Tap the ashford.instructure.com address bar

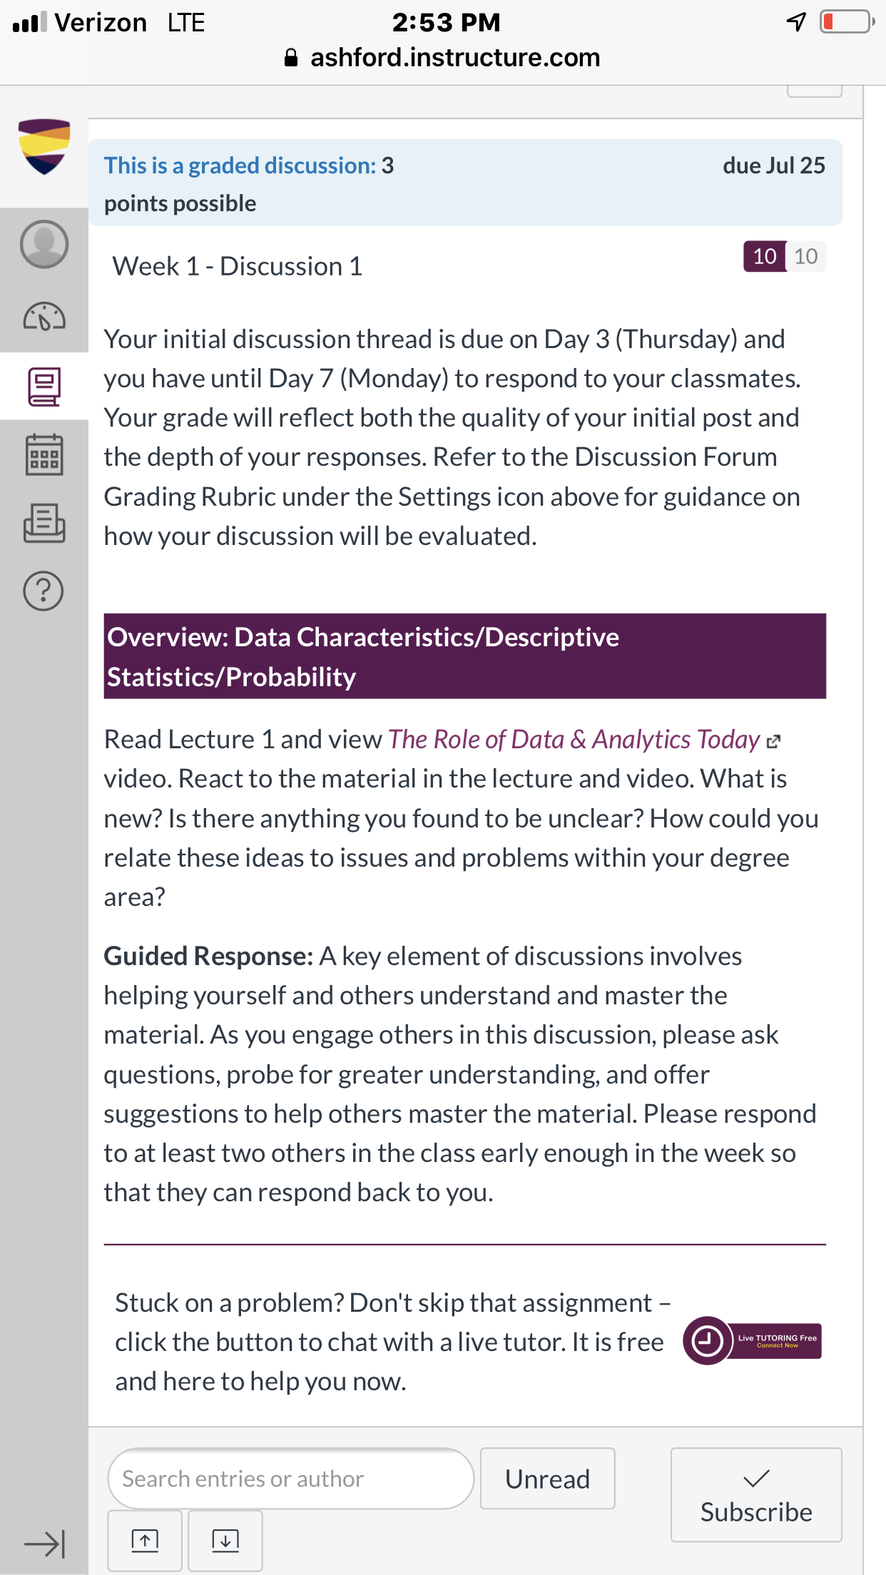coord(442,58)
